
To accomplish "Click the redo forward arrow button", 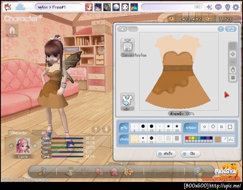I will click(x=133, y=29).
